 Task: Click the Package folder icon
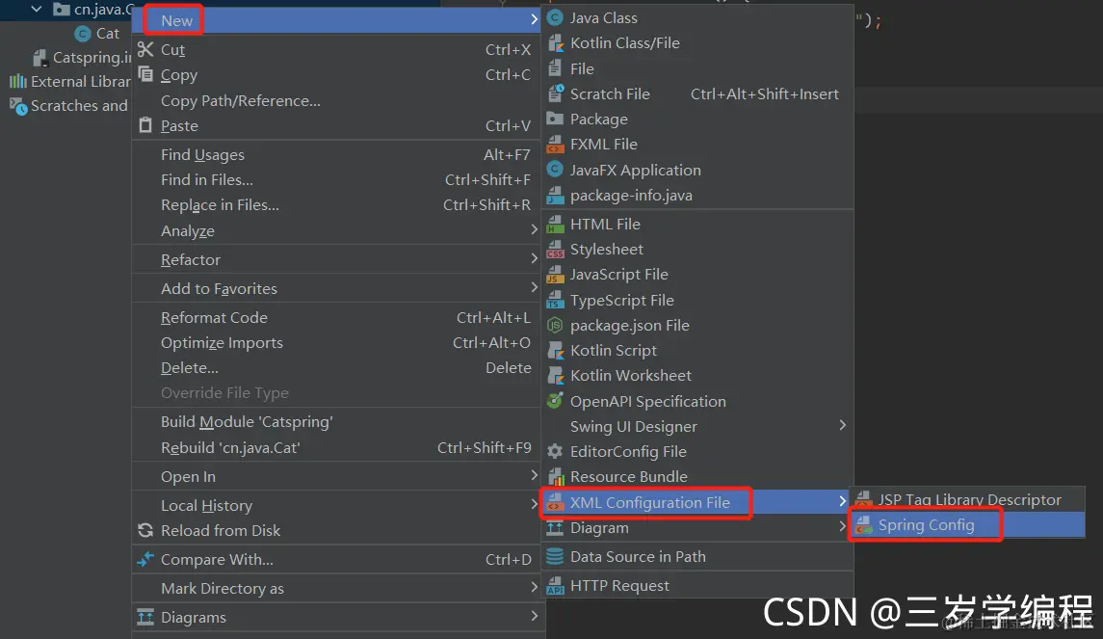pyautogui.click(x=555, y=119)
